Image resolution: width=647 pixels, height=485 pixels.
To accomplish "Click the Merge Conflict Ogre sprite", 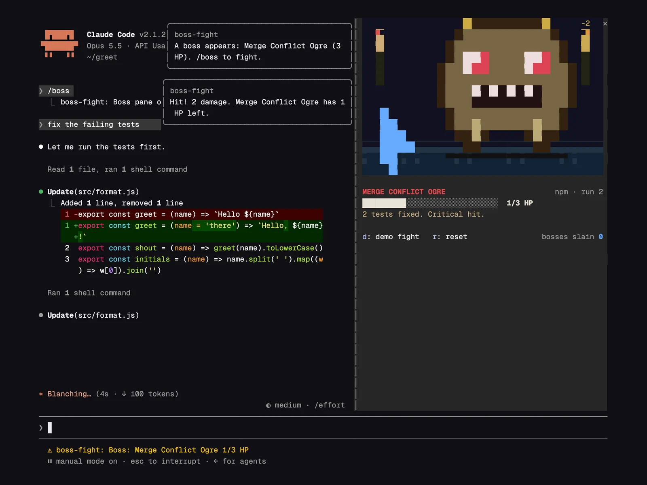I will click(506, 85).
